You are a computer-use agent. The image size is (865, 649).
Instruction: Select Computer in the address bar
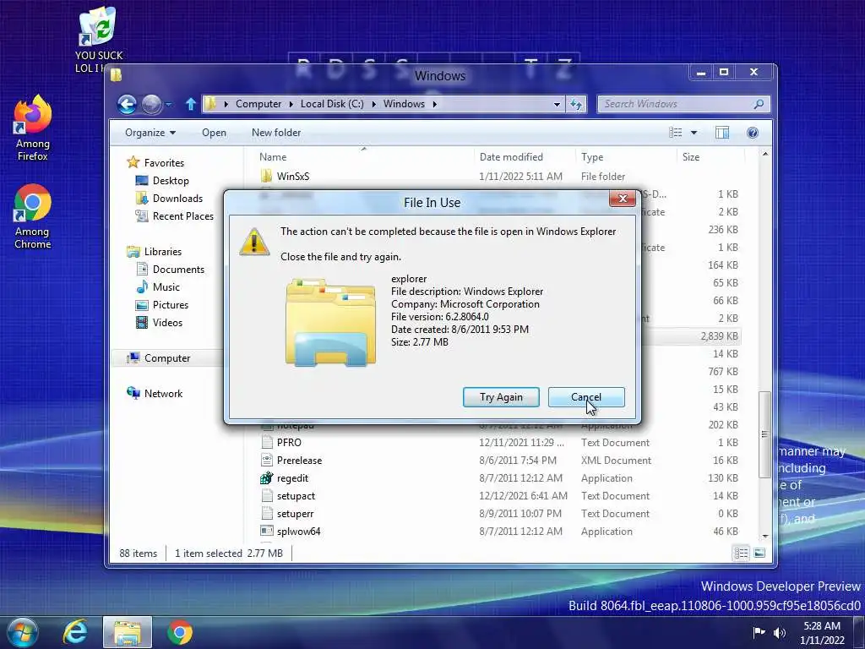(x=258, y=104)
